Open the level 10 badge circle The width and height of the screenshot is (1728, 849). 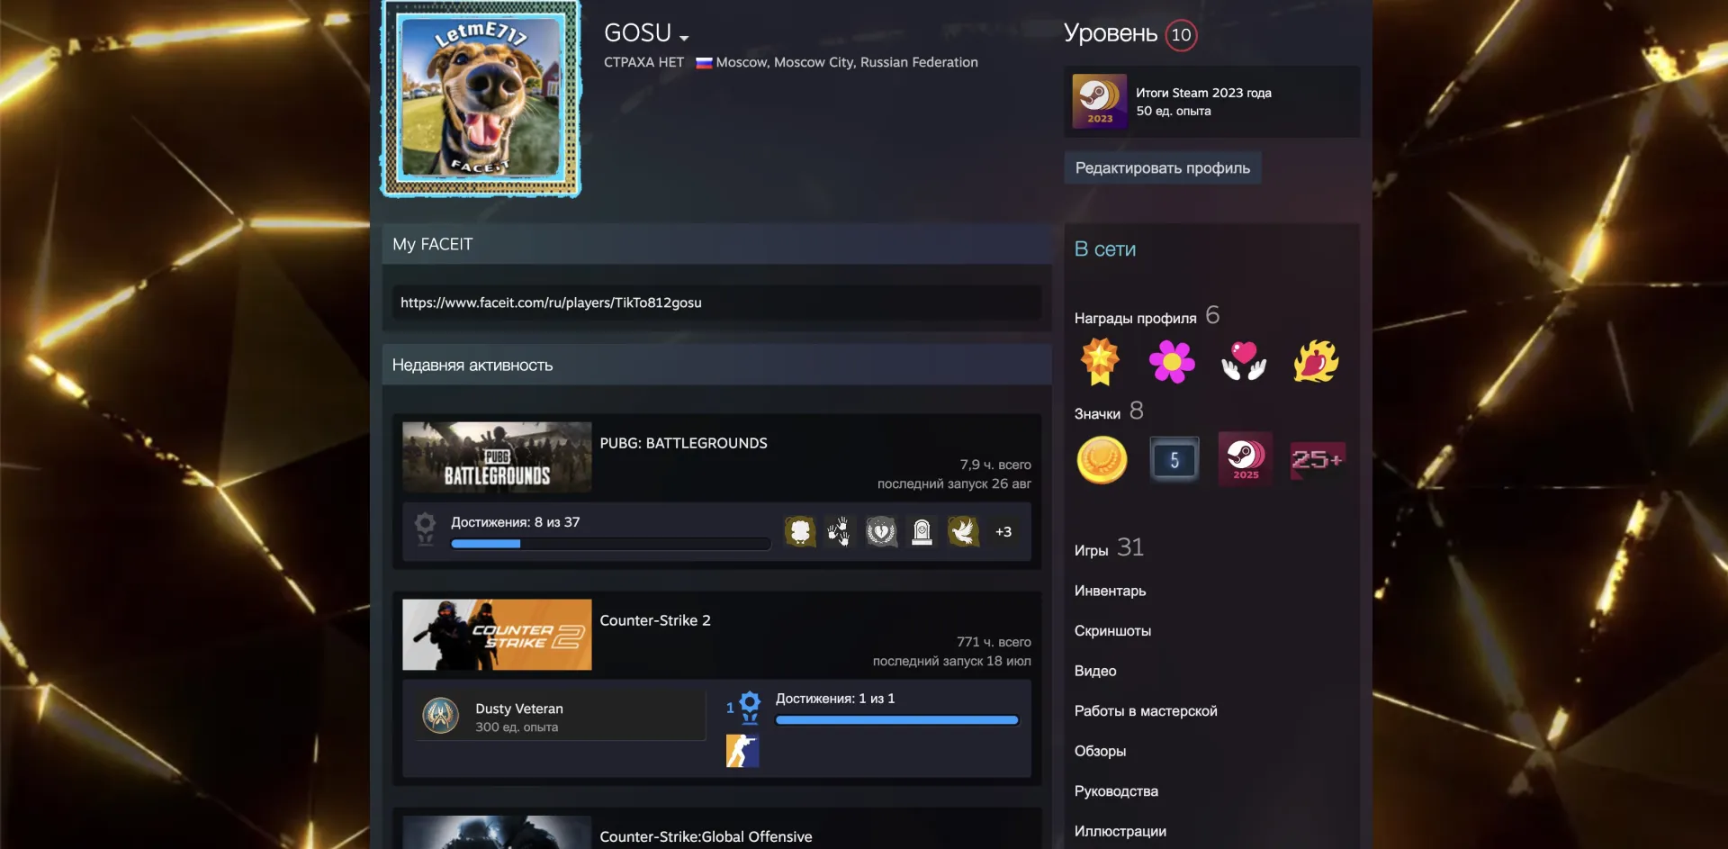[1181, 35]
